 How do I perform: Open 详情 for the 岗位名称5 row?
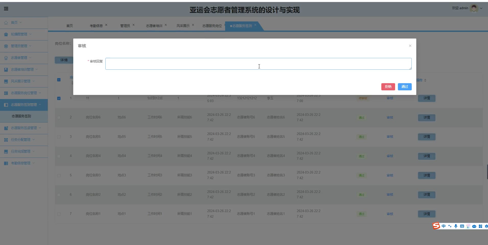tap(427, 137)
